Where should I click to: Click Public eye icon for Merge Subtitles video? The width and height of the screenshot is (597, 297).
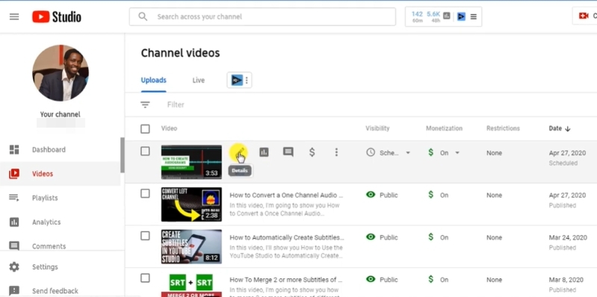coord(371,279)
